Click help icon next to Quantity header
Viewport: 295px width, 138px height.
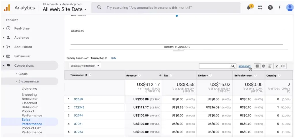pos(279,75)
